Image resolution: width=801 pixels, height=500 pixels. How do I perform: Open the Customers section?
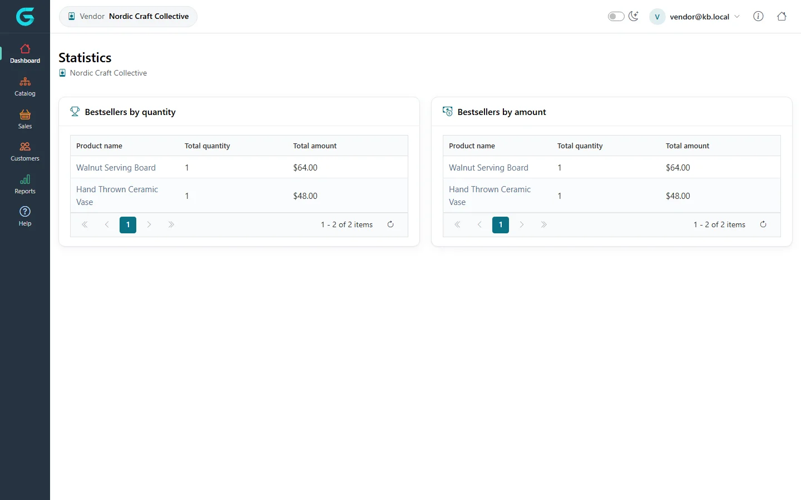[x=25, y=152]
